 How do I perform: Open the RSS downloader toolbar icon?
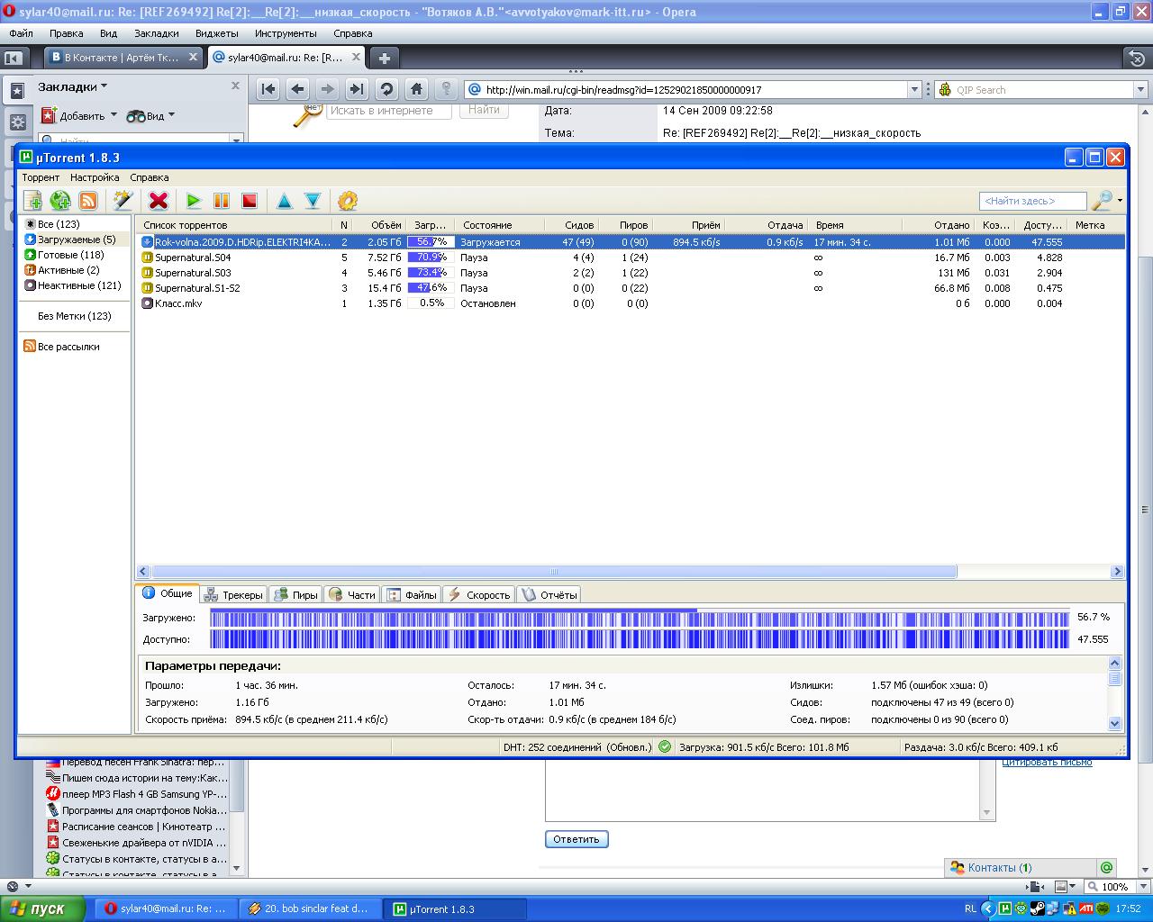pyautogui.click(x=88, y=201)
